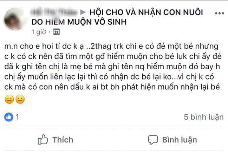Click post line starting "chị ấy muốn liên lạc"

tap(109, 77)
